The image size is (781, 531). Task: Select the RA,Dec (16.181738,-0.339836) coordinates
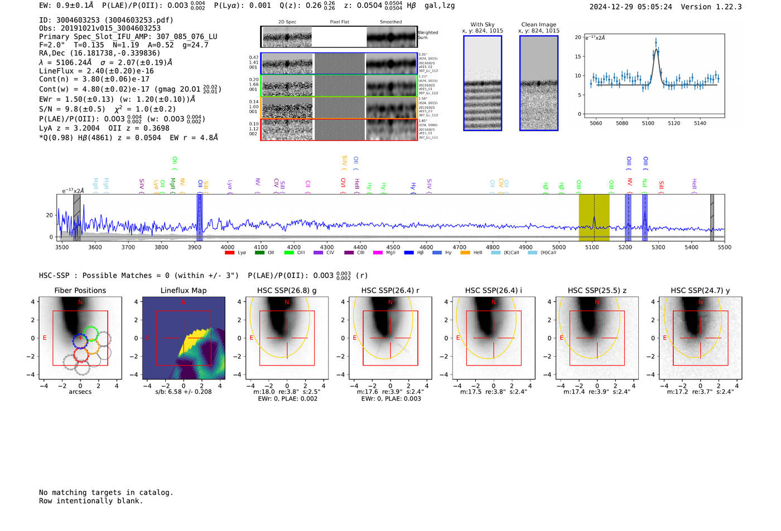(100, 53)
